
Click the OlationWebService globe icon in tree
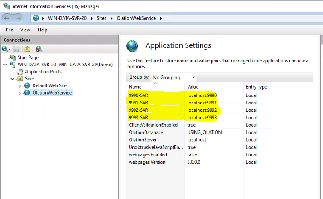tap(27, 93)
